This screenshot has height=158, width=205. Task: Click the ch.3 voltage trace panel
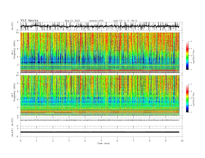click(x=101, y=122)
